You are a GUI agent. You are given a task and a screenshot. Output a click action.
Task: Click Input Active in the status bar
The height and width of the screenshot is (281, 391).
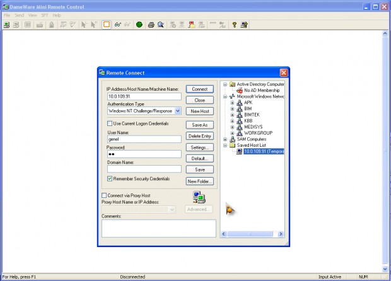(x=330, y=277)
